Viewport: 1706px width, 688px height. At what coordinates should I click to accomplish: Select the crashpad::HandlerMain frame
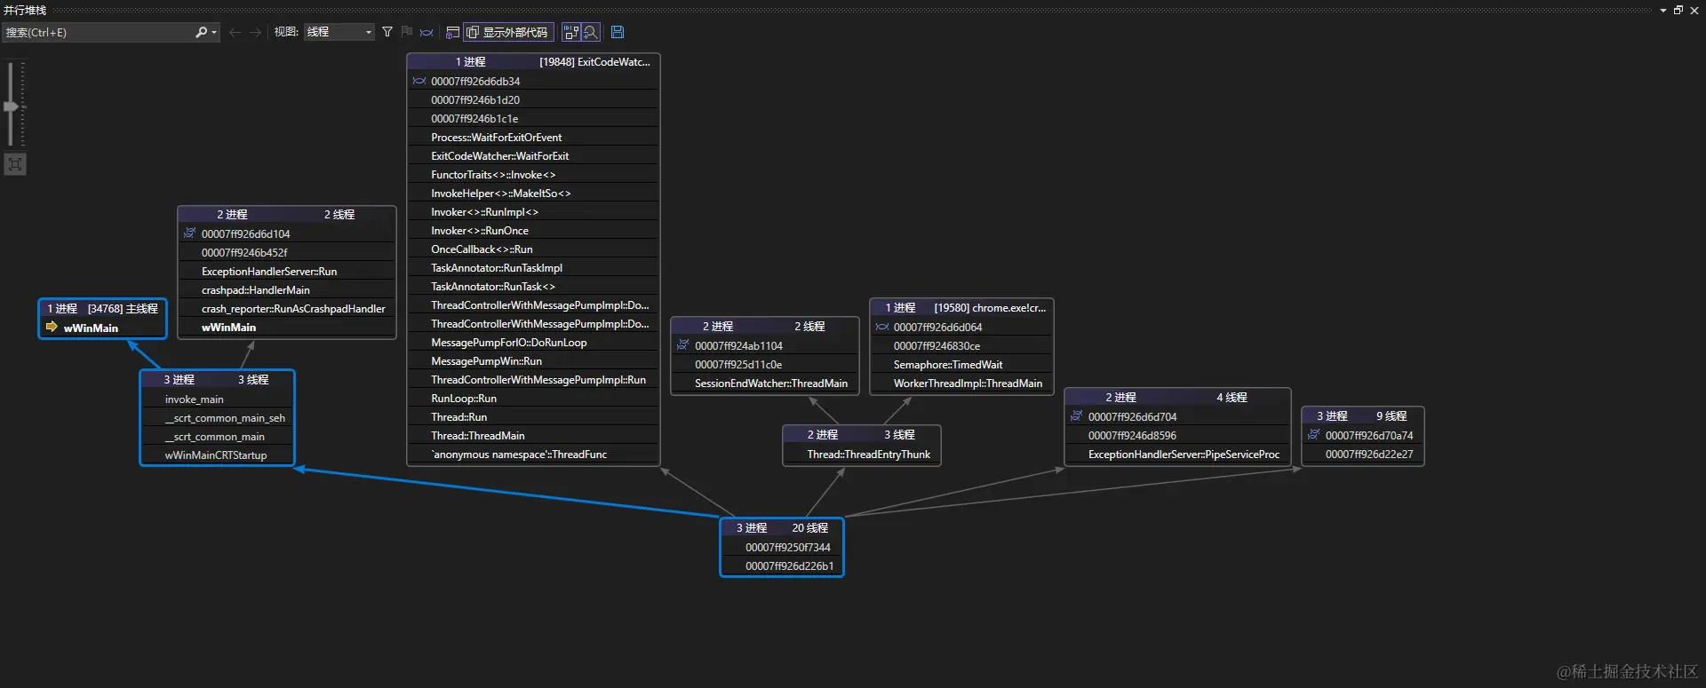pyautogui.click(x=287, y=290)
